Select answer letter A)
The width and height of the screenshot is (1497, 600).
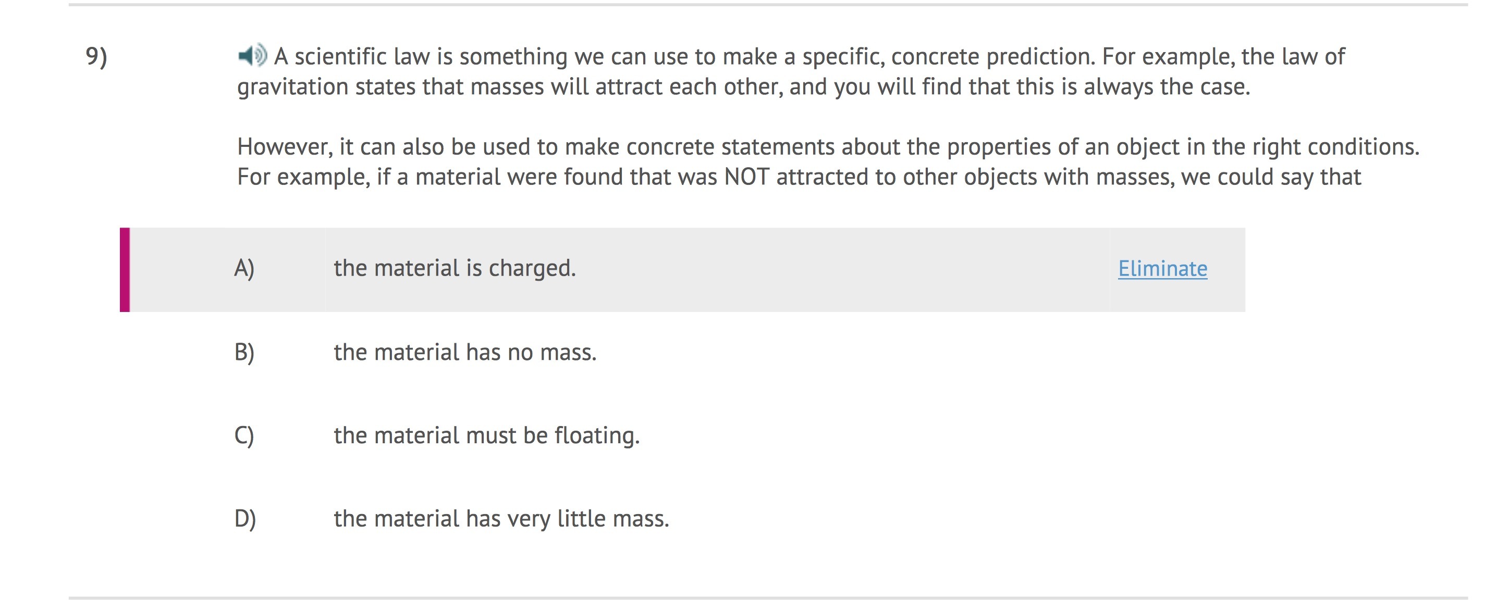(x=244, y=268)
